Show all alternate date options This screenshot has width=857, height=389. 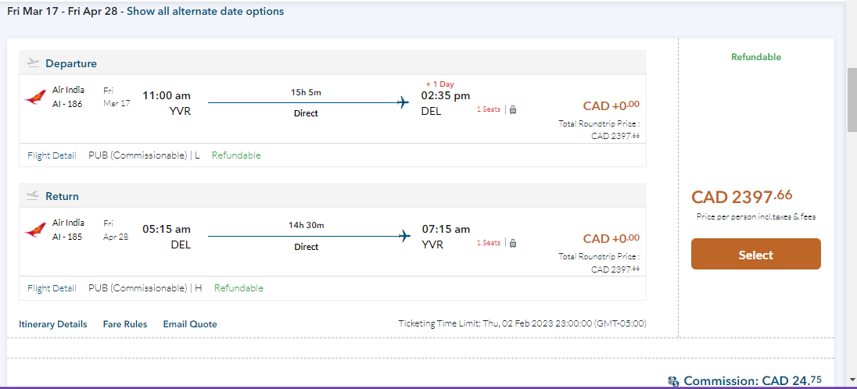coord(206,12)
